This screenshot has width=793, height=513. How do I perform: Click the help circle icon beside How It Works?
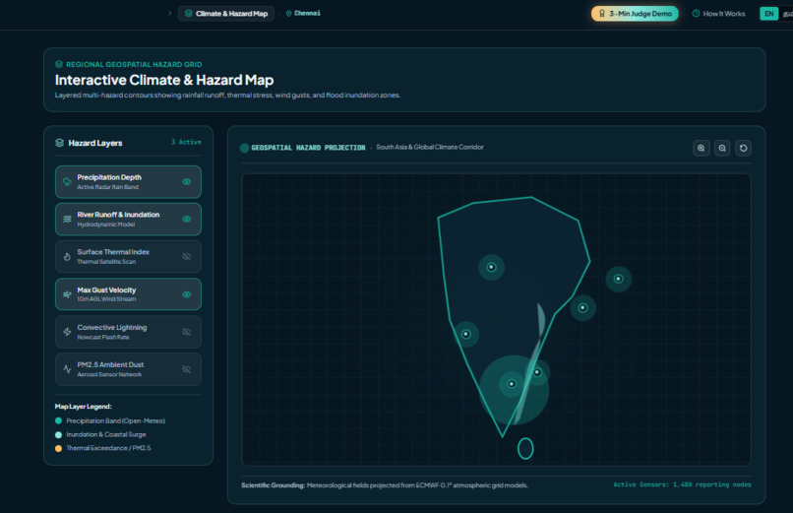[x=696, y=14]
